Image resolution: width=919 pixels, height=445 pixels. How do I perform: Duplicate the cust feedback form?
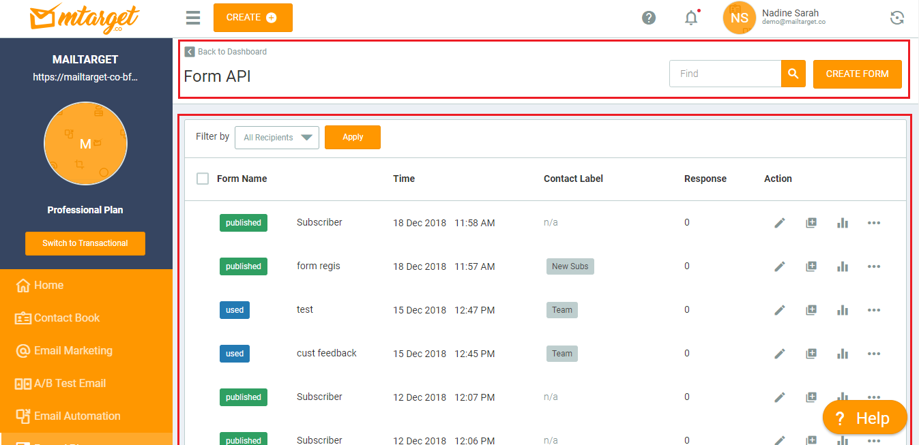[811, 354]
